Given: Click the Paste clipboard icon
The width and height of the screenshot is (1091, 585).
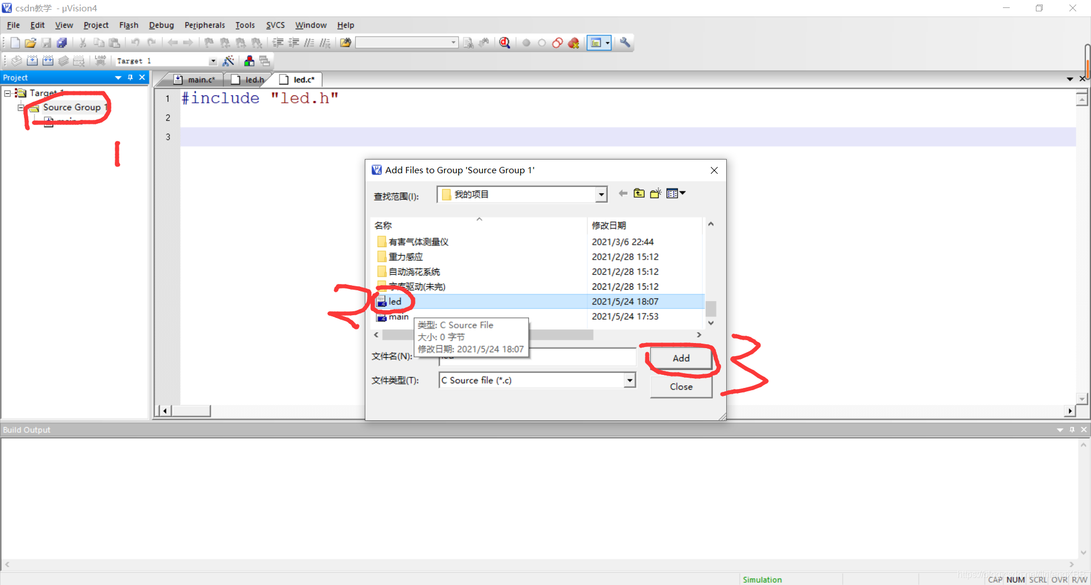Looking at the screenshot, I should (114, 43).
